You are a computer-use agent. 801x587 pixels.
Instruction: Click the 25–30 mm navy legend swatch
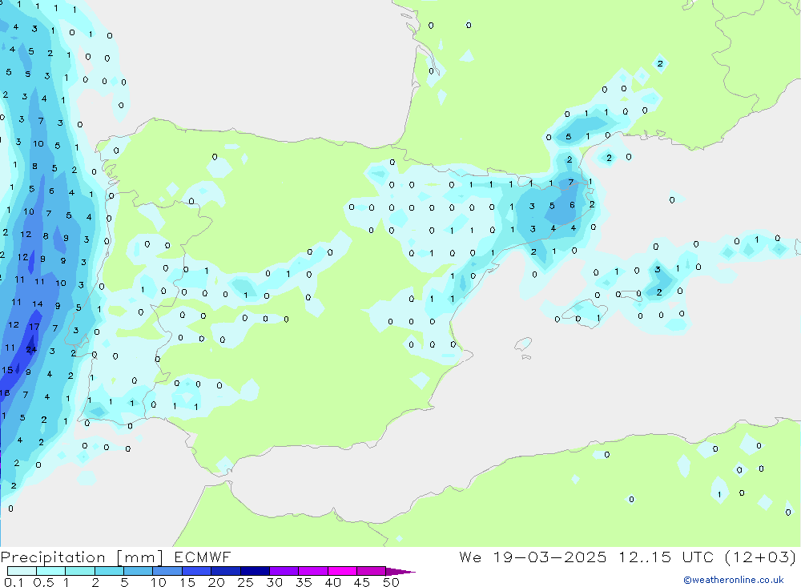(x=255, y=571)
